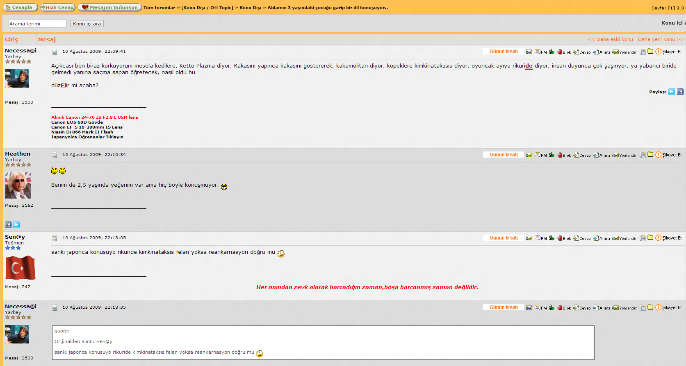686x366 pixels.
Task: Click Şikayet Et warning icon on first post
Action: tap(658, 52)
